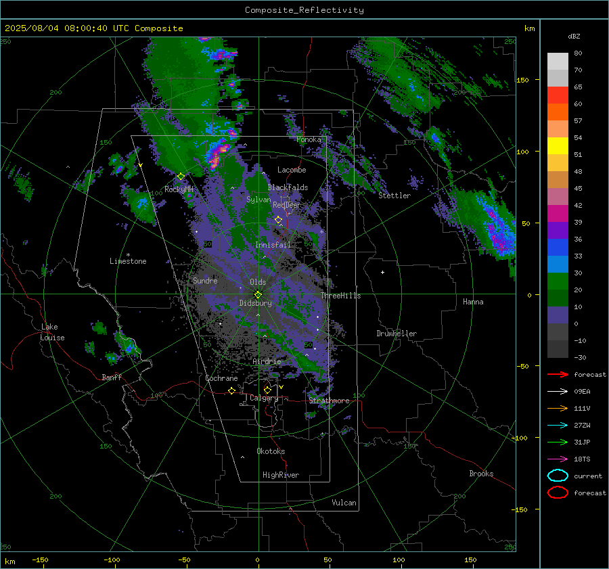Click the Brooks label on map

click(481, 474)
